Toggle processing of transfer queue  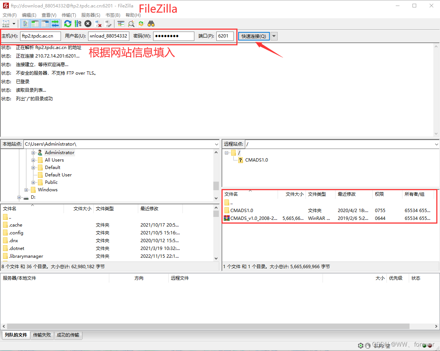click(78, 24)
